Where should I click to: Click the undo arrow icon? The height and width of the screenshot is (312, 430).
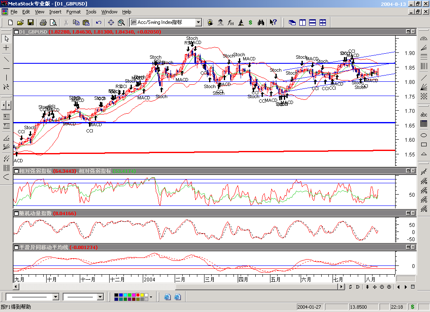pos(99,22)
